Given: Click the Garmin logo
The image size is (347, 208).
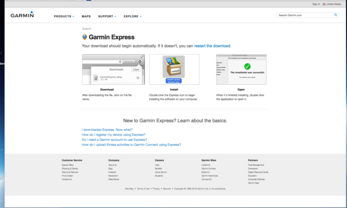Looking at the screenshot, I should point(22,14).
